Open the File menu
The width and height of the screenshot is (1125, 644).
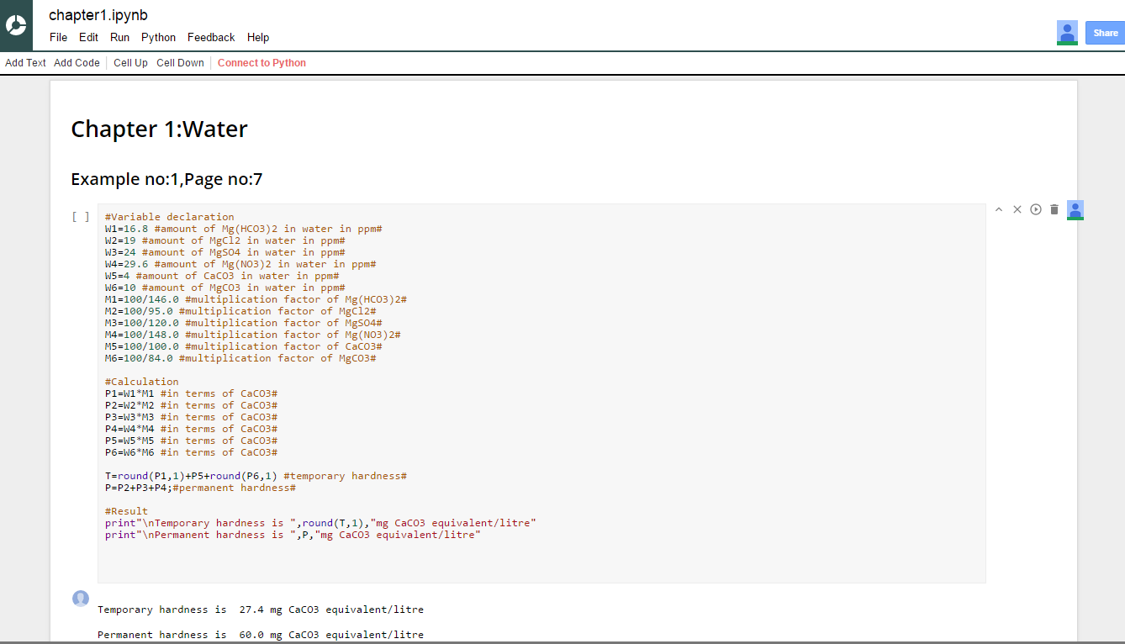click(58, 37)
